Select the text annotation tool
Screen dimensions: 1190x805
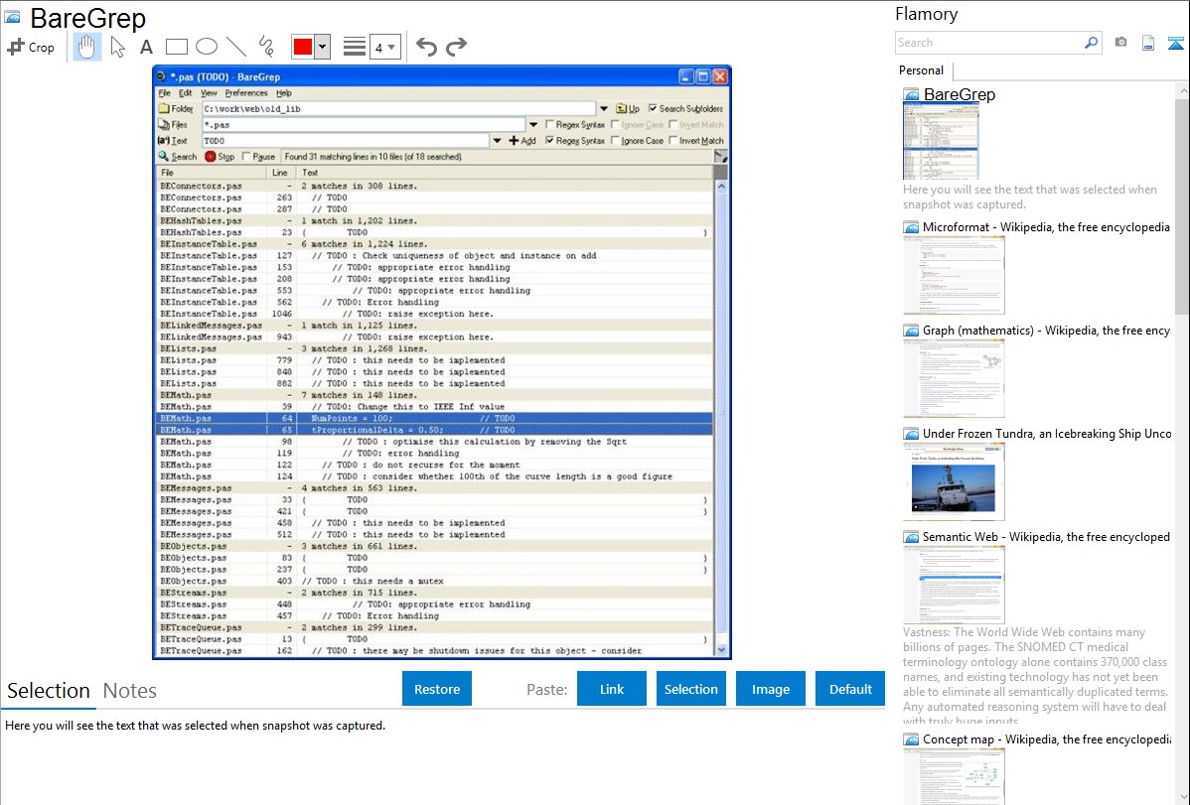click(146, 47)
